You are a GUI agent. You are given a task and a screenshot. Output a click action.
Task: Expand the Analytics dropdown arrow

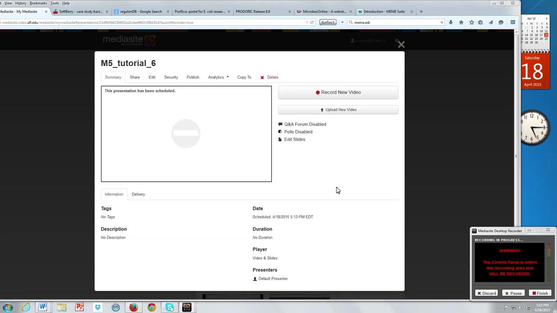point(227,77)
